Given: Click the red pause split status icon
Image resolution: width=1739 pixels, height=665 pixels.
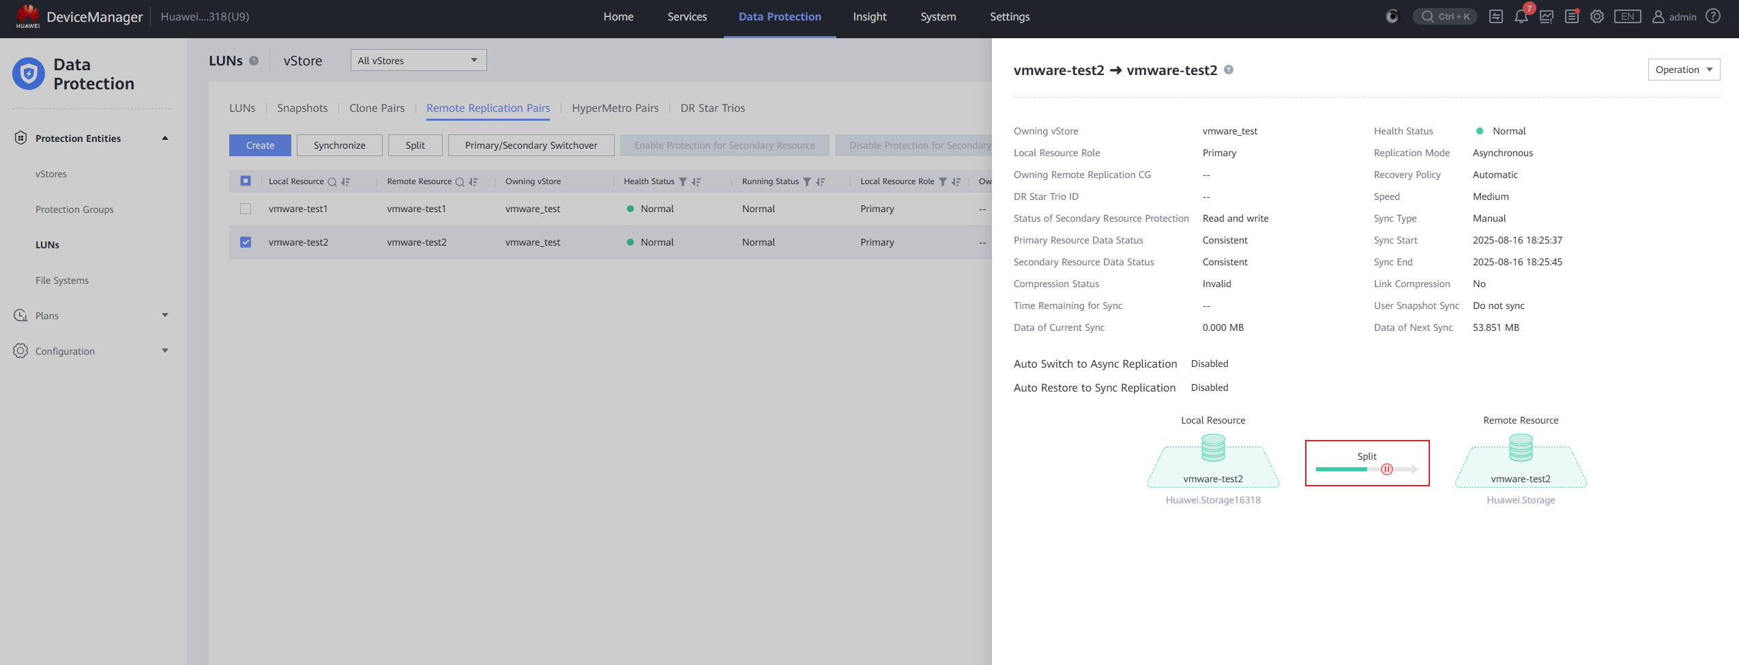Looking at the screenshot, I should coord(1387,469).
